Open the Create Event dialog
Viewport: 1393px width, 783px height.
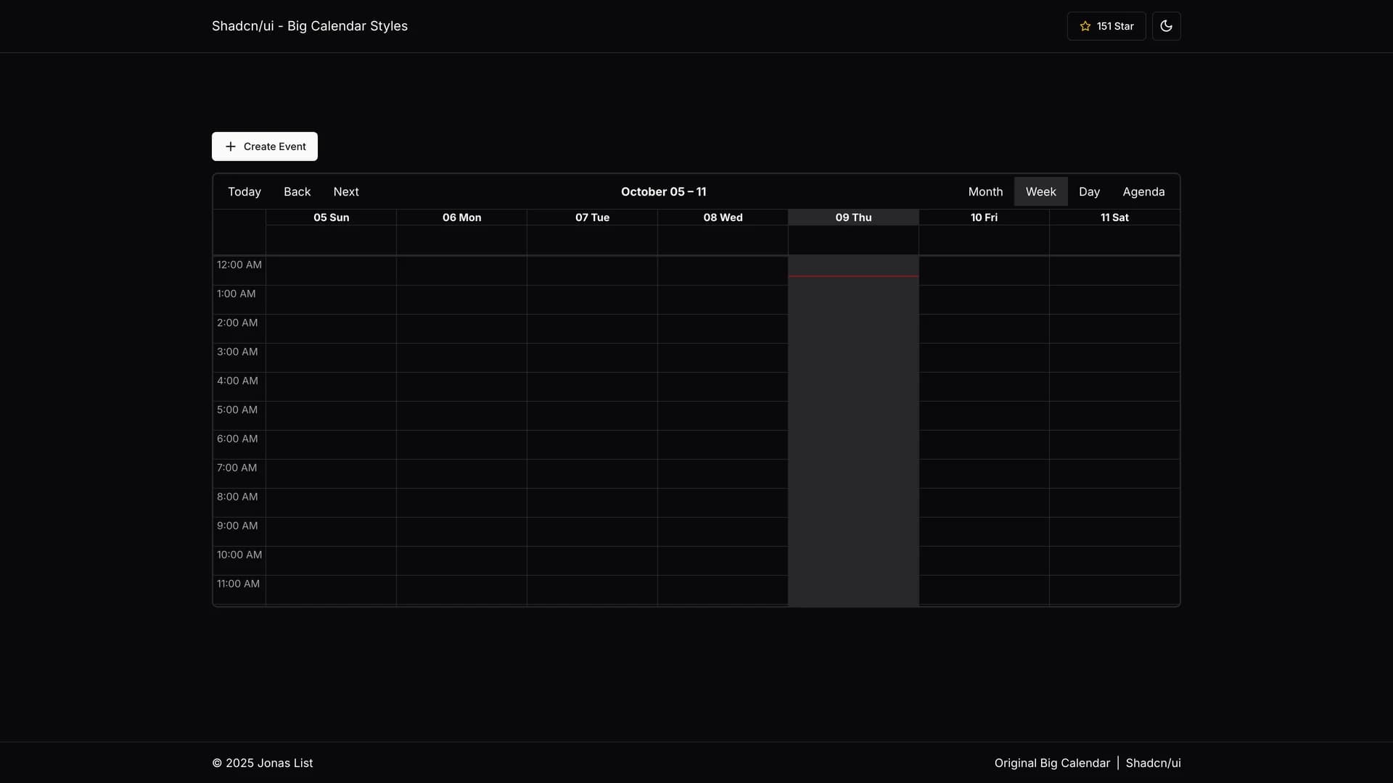264,146
